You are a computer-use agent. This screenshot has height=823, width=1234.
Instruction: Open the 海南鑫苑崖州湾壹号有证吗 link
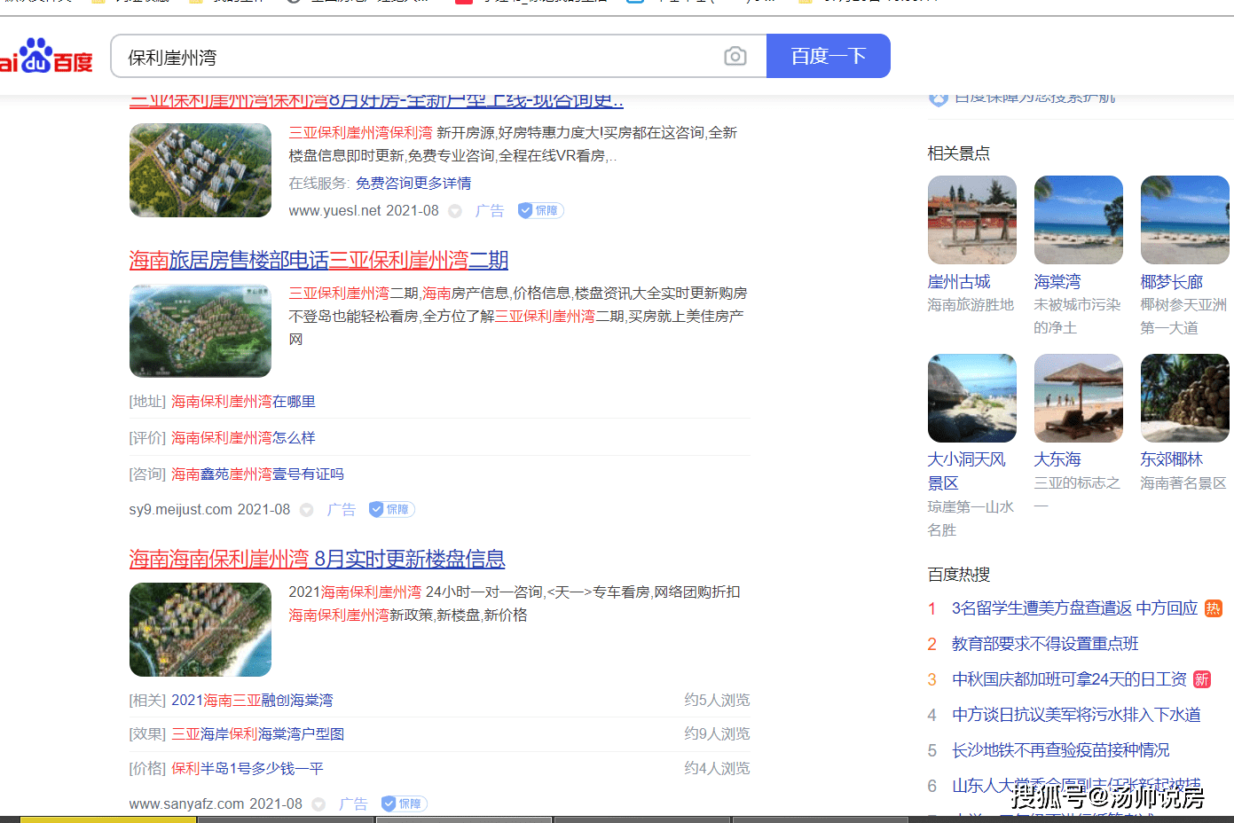(257, 474)
